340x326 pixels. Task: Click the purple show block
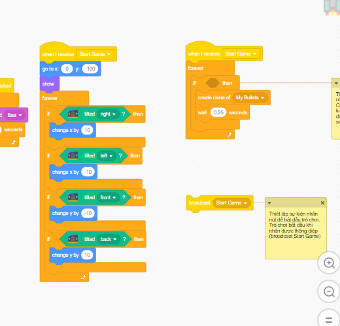(x=49, y=84)
